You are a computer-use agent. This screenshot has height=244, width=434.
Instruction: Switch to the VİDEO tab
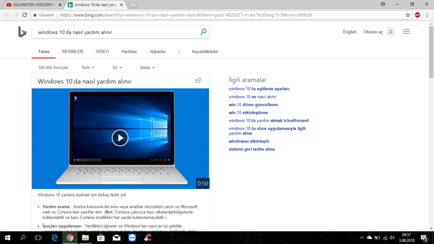pos(102,51)
